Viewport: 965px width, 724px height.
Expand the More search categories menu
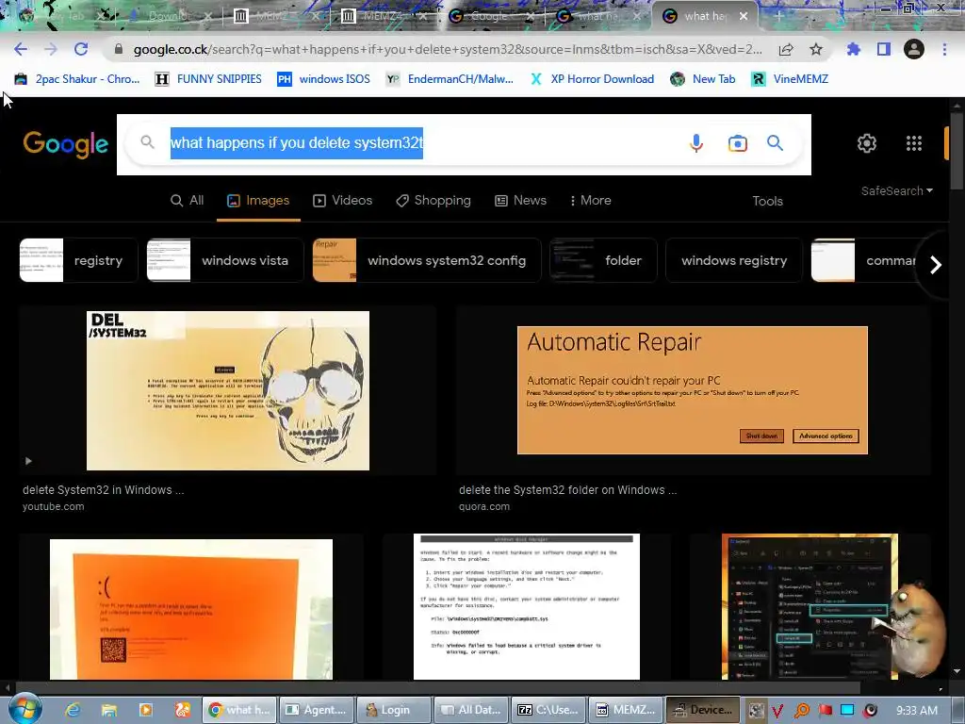point(590,201)
